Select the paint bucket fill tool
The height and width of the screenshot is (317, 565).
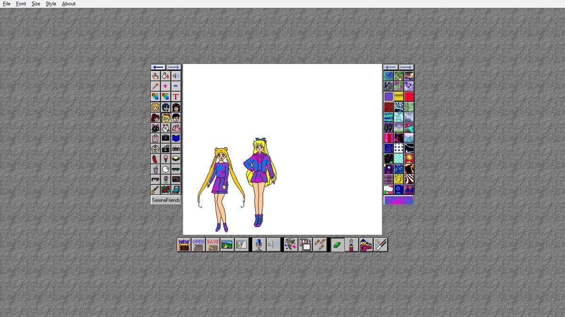(x=165, y=75)
